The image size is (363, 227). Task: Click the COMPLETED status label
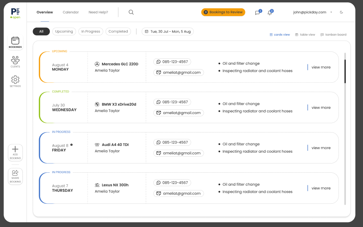click(60, 92)
